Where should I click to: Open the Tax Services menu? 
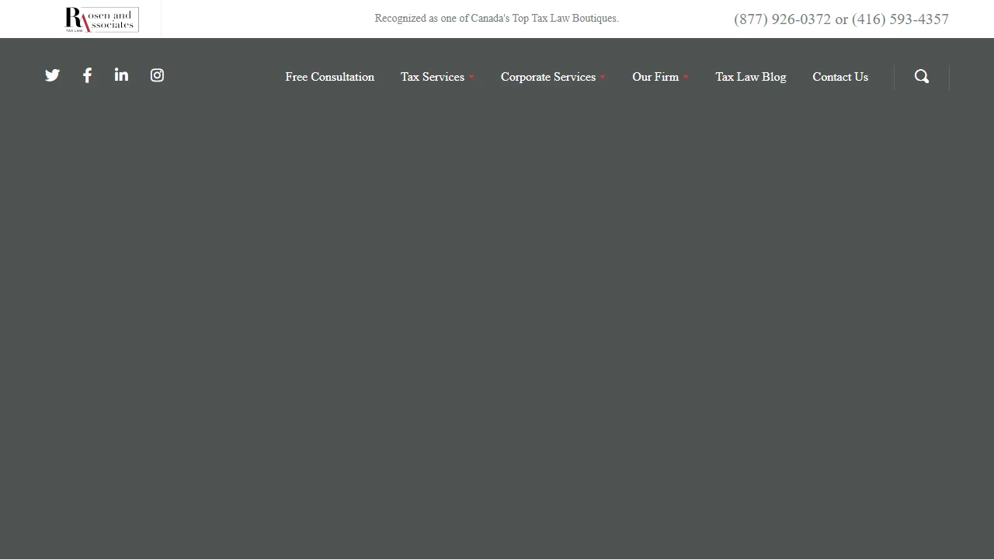(433, 77)
